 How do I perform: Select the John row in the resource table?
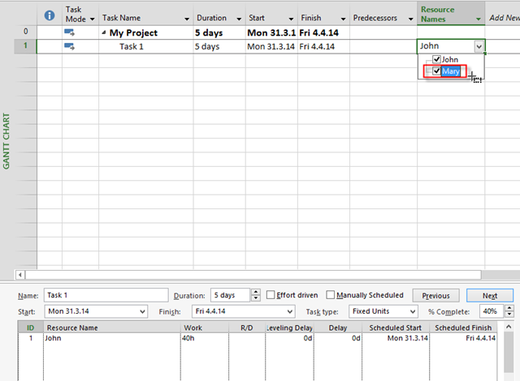(97, 338)
